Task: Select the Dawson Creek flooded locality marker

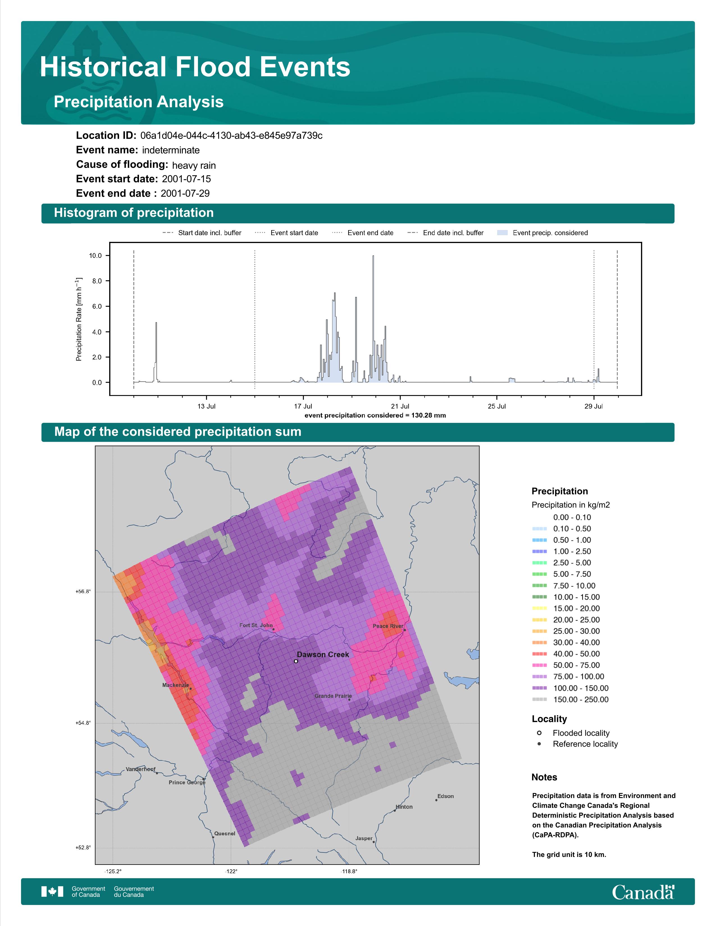Action: click(296, 661)
